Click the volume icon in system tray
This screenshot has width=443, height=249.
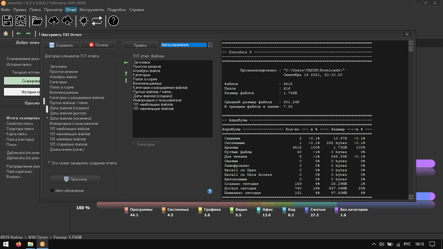coord(382,244)
